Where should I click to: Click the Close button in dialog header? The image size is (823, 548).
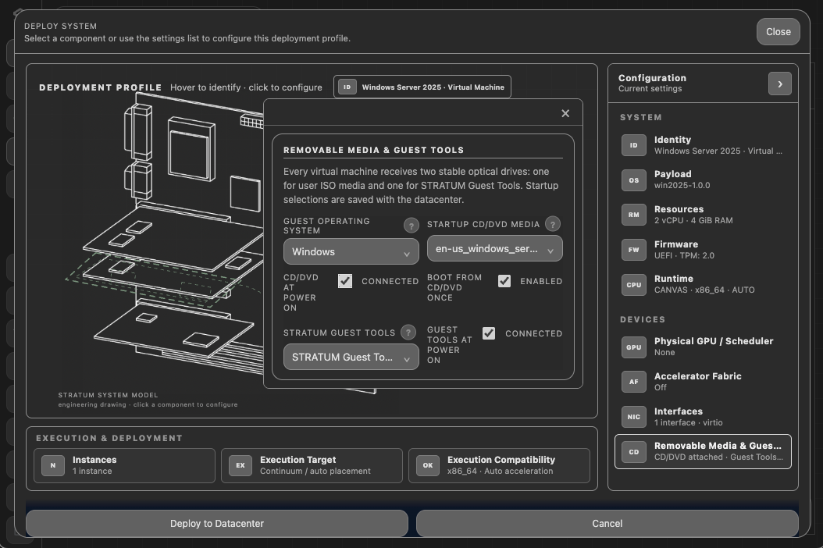pyautogui.click(x=778, y=31)
